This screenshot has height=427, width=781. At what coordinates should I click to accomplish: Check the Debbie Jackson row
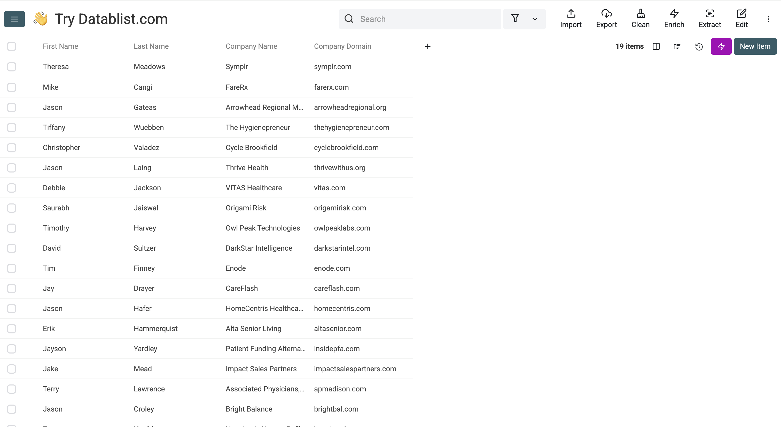[12, 188]
